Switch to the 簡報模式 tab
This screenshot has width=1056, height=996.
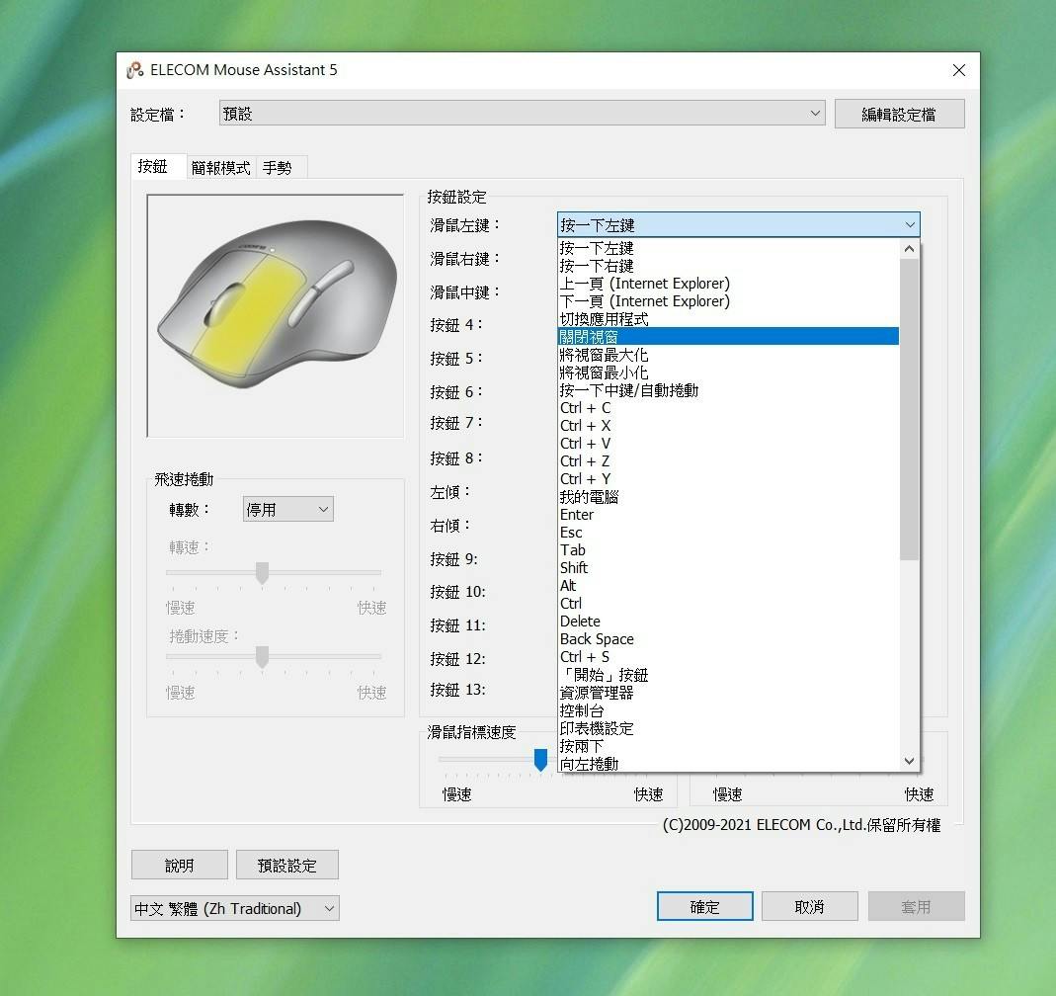coord(220,168)
